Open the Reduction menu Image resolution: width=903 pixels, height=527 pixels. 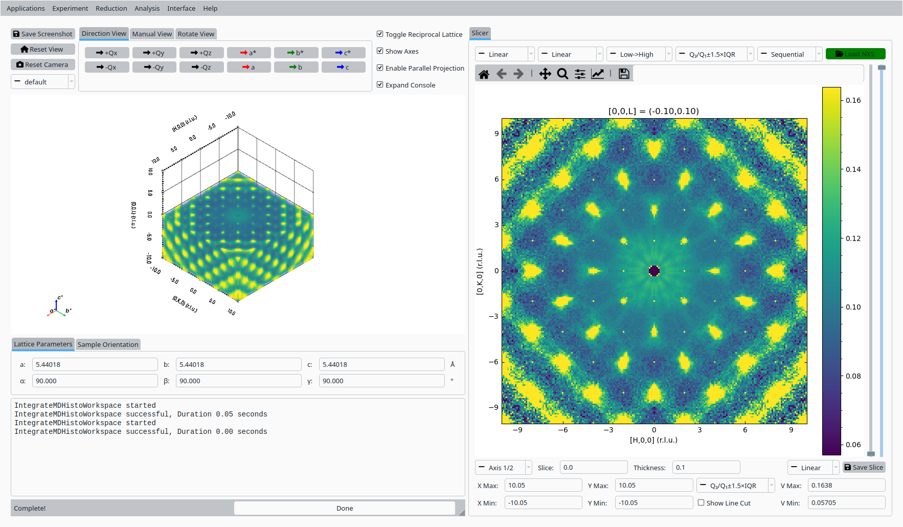click(111, 8)
